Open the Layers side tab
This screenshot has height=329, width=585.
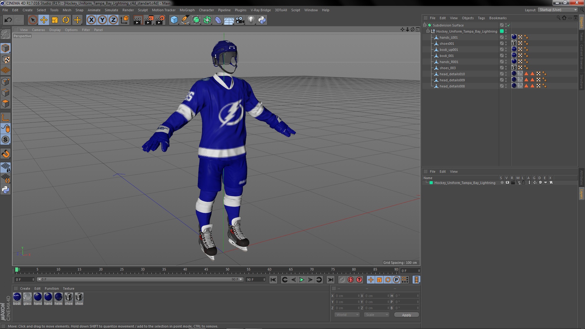581,194
